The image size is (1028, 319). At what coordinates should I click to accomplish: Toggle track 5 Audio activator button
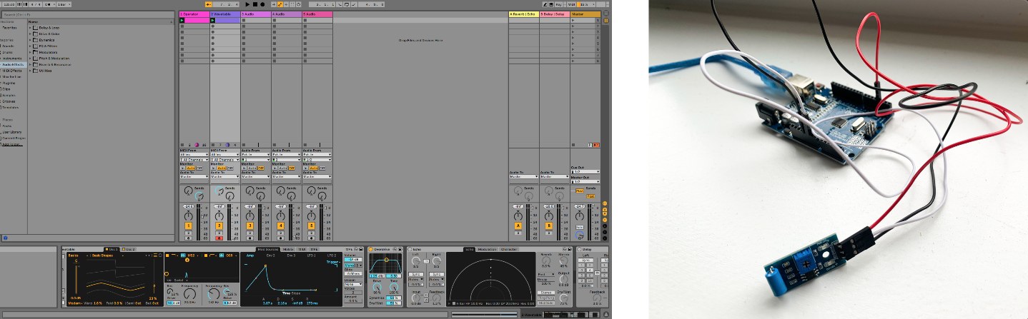pyautogui.click(x=312, y=226)
